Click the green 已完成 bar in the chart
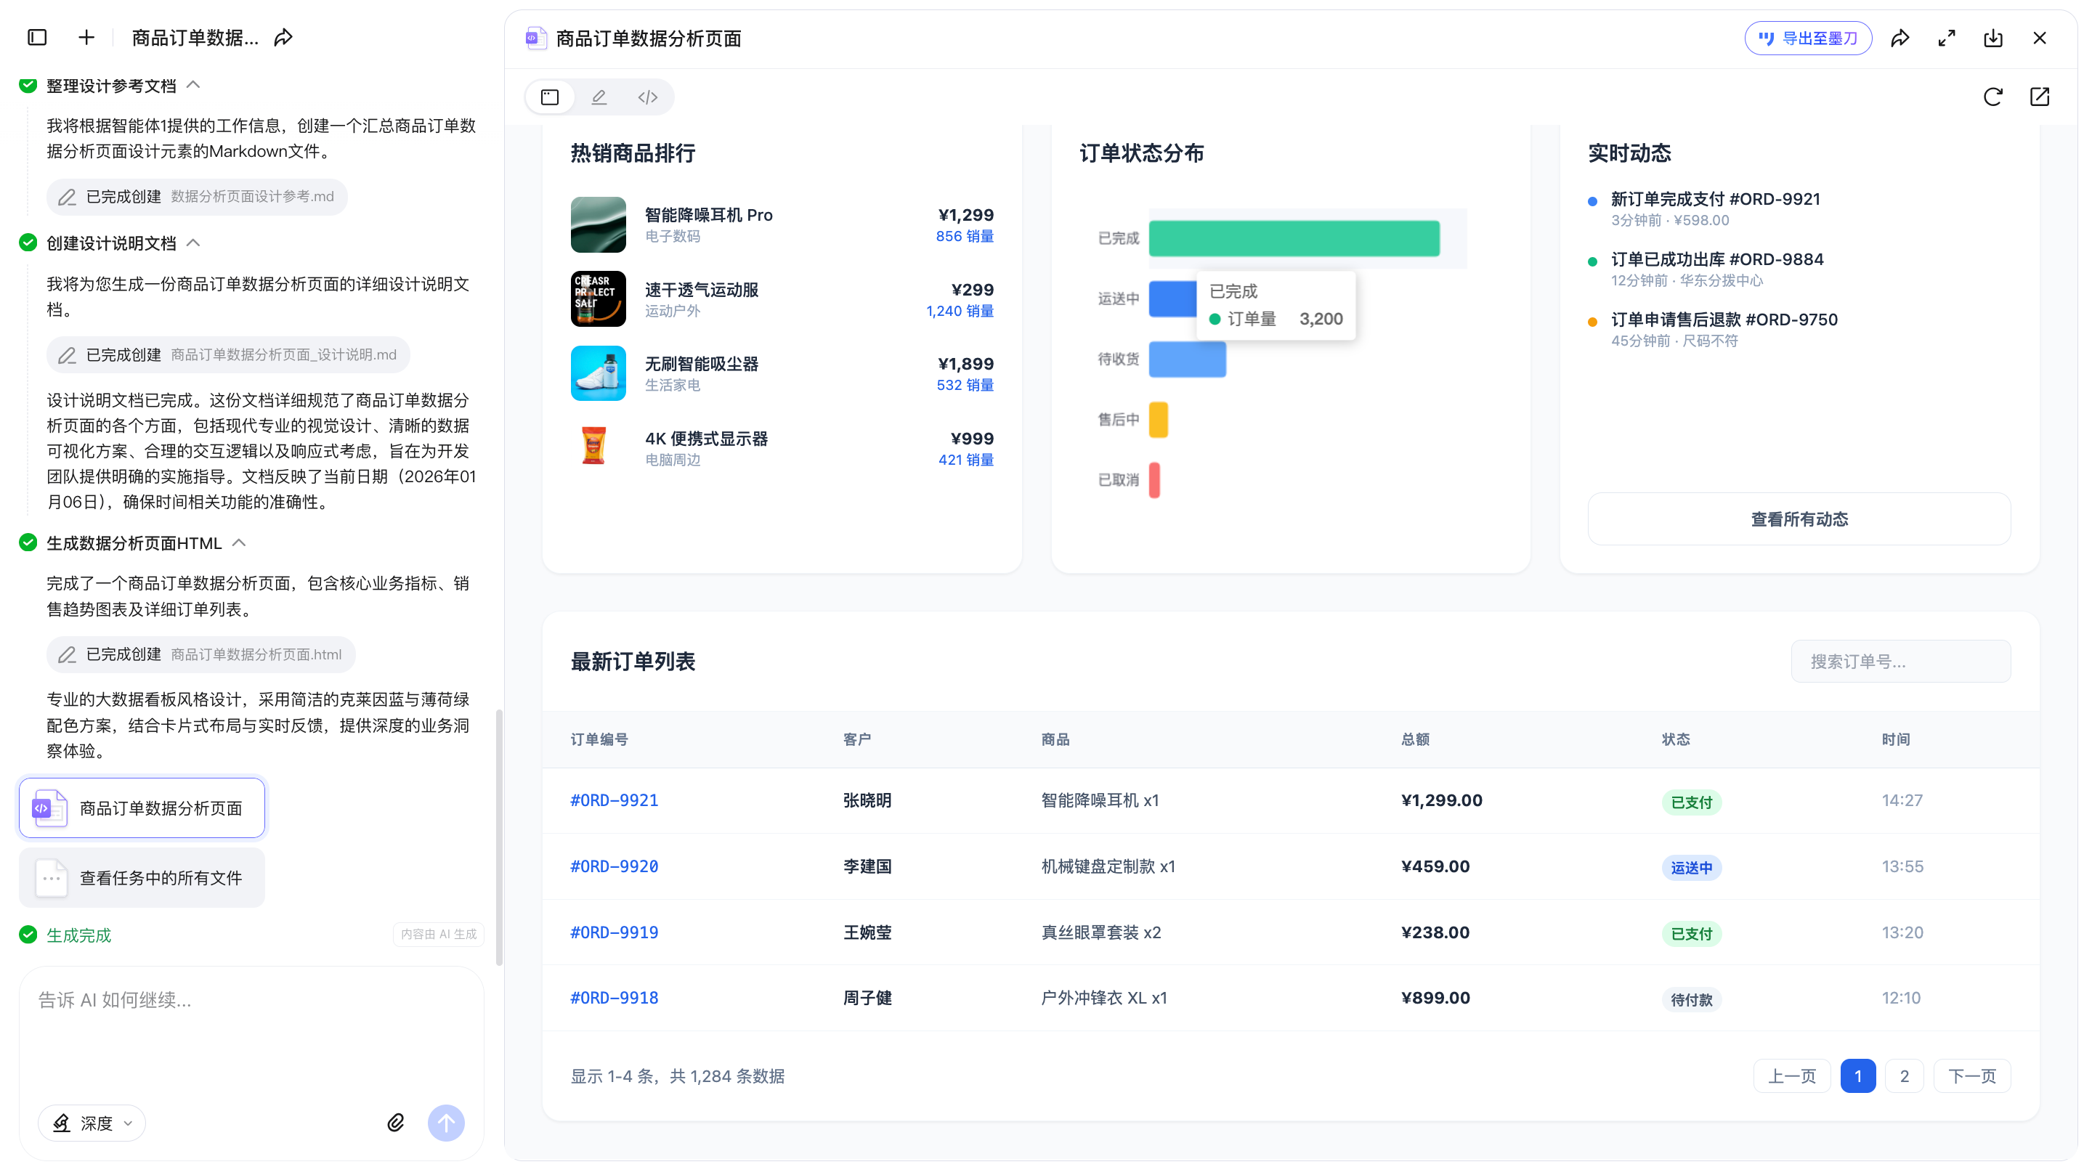The image size is (2092, 1175). pyautogui.click(x=1294, y=238)
